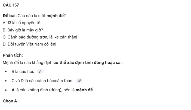Click the "CÂU 157" heading
This screenshot has height=110, width=191.
pyautogui.click(x=11, y=5)
